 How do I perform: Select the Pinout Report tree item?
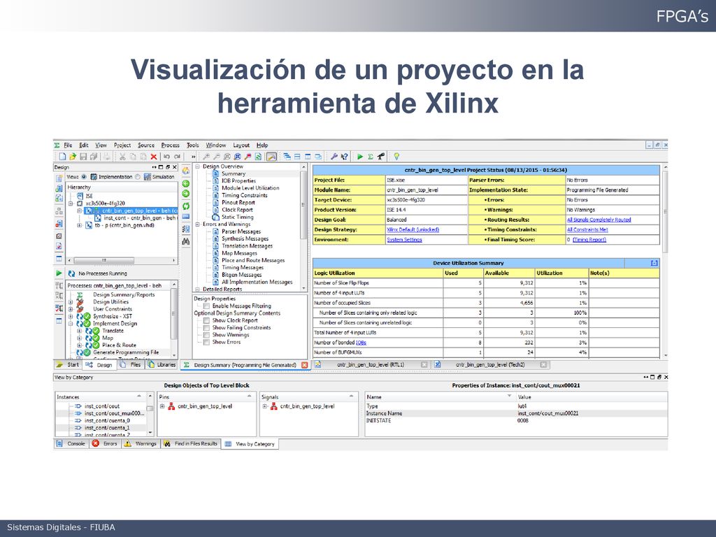pos(238,203)
